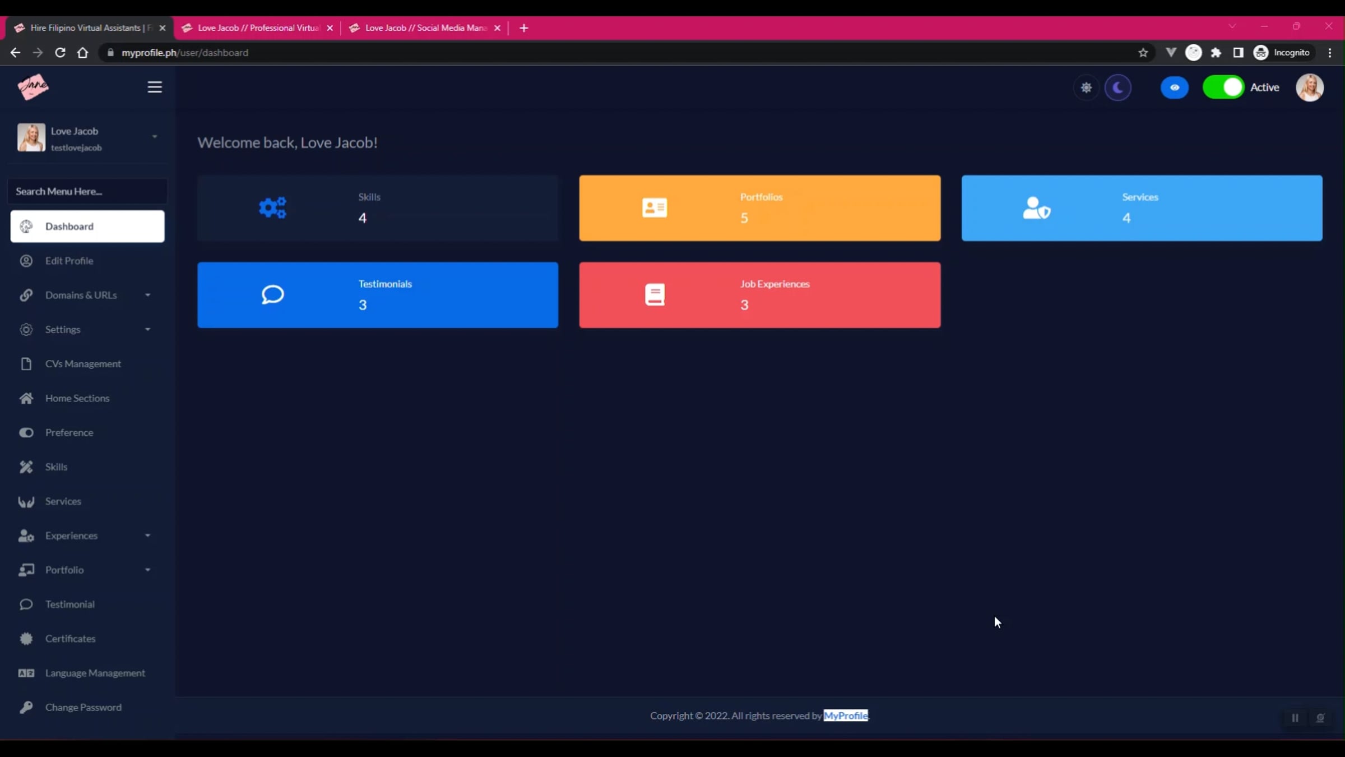Click the MyProfile link in the footer
The image size is (1345, 757).
click(846, 715)
